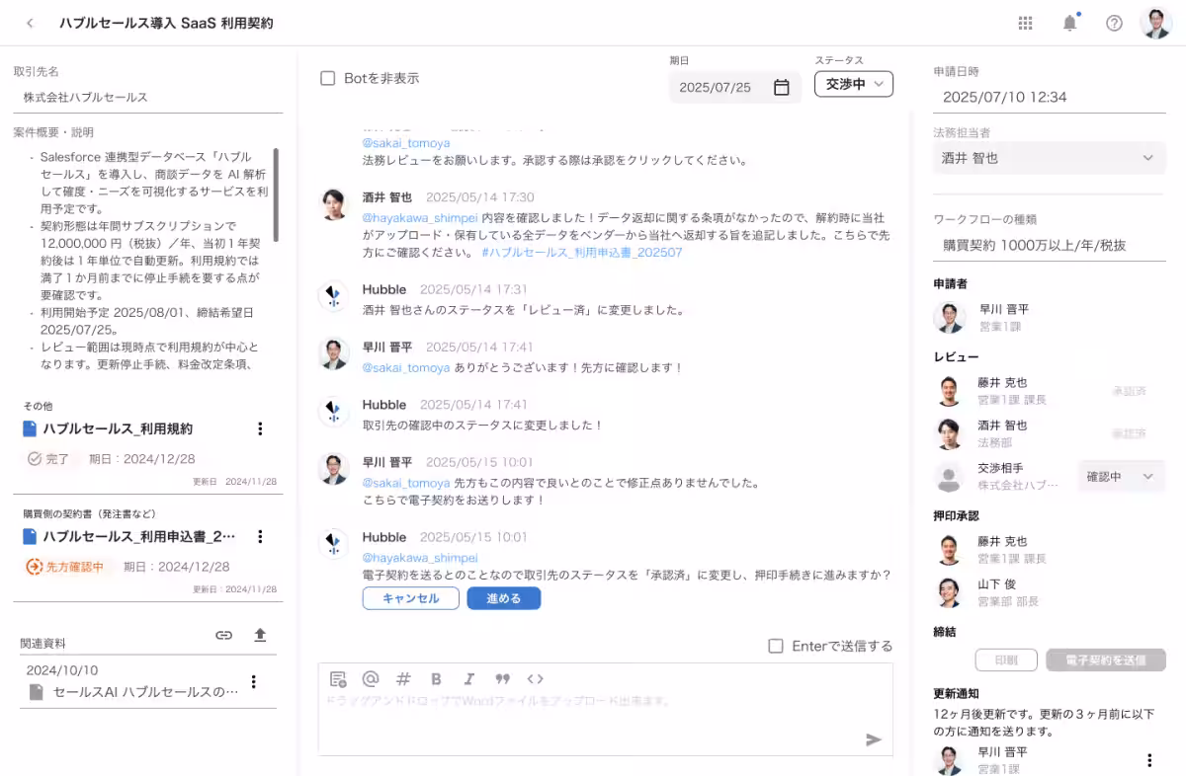Open the three-dot menu for ハブルセールス_利用規約

pyautogui.click(x=260, y=428)
